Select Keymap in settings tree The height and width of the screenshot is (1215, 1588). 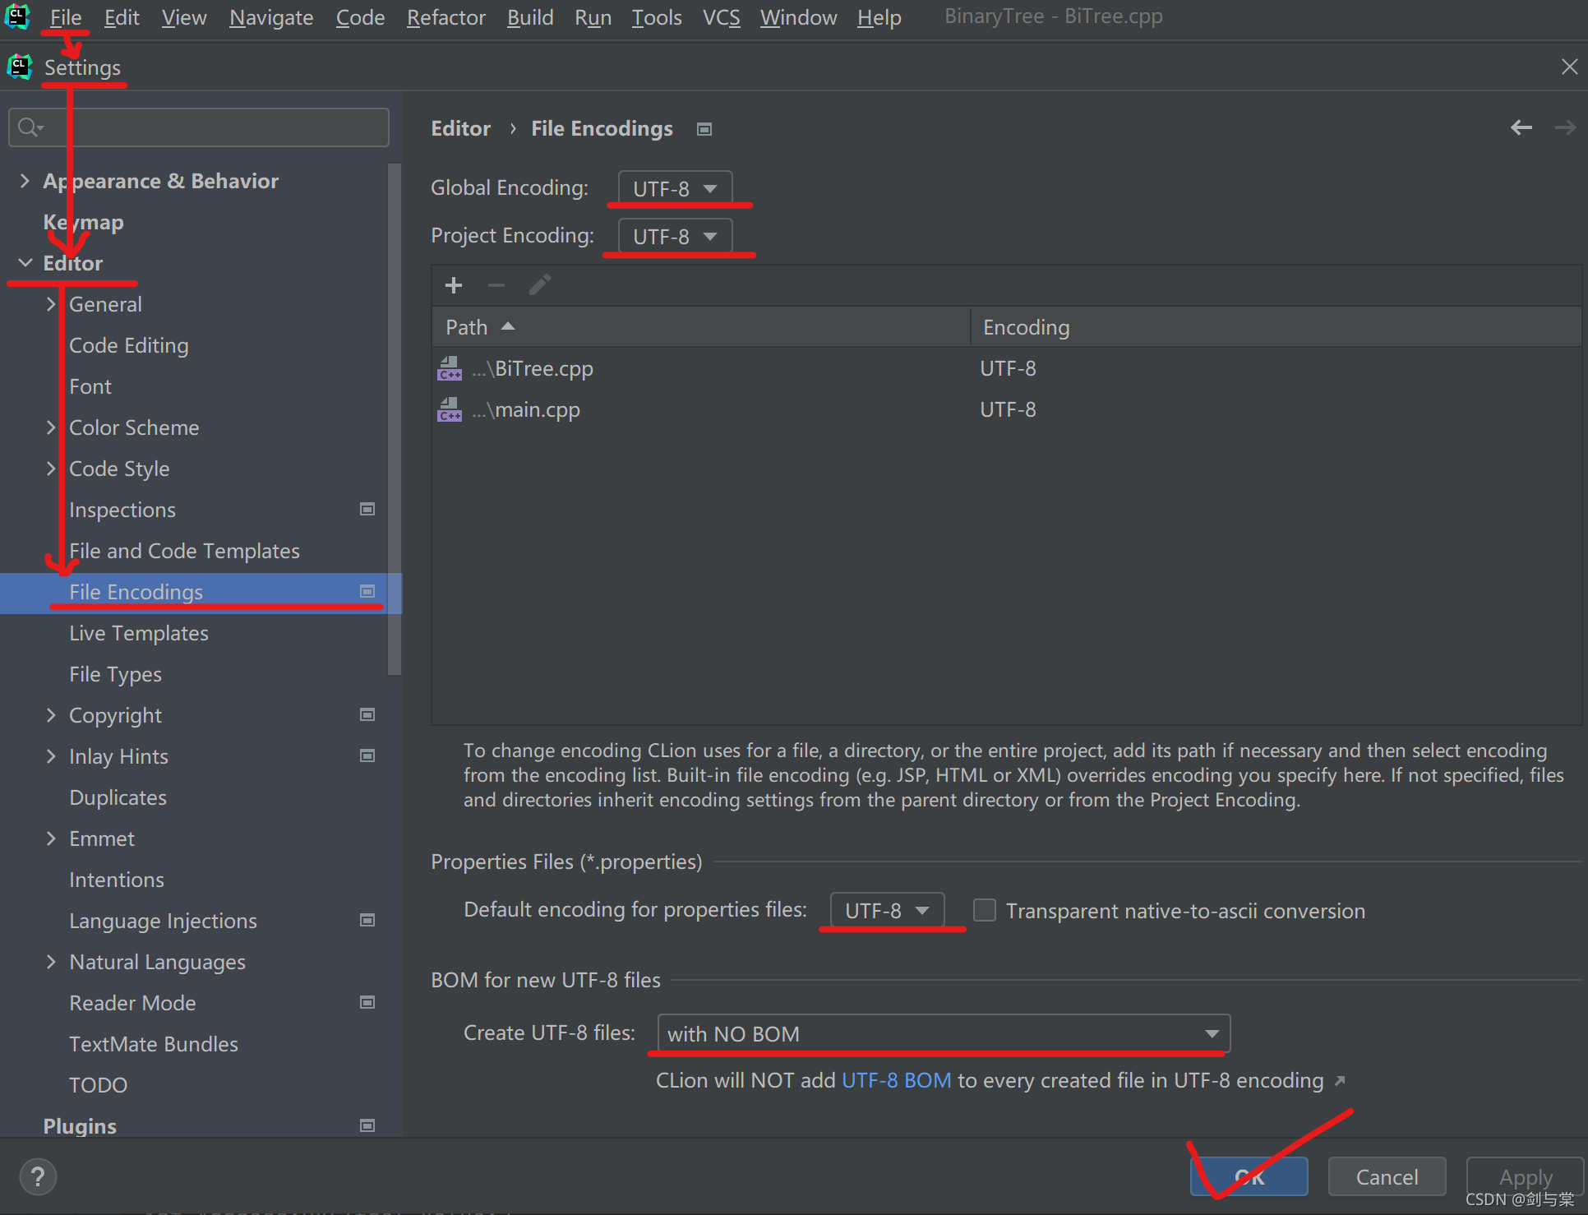(x=83, y=222)
